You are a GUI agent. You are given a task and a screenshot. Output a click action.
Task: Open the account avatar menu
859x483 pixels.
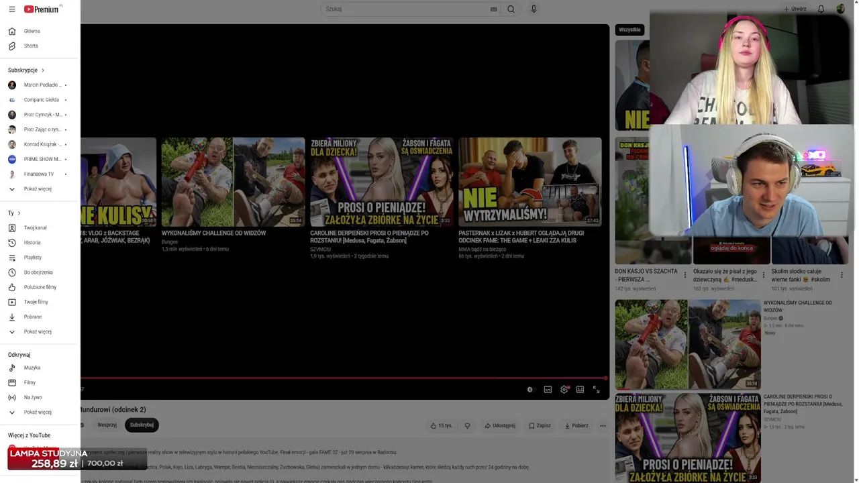point(841,9)
